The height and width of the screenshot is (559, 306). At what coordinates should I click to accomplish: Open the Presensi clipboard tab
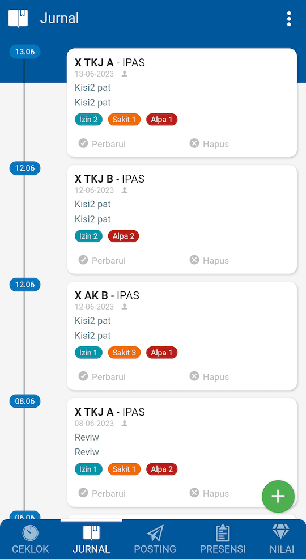223,539
